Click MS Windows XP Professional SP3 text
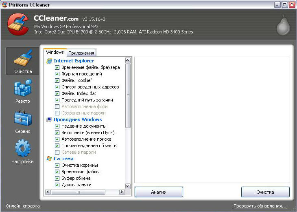 click(66, 26)
